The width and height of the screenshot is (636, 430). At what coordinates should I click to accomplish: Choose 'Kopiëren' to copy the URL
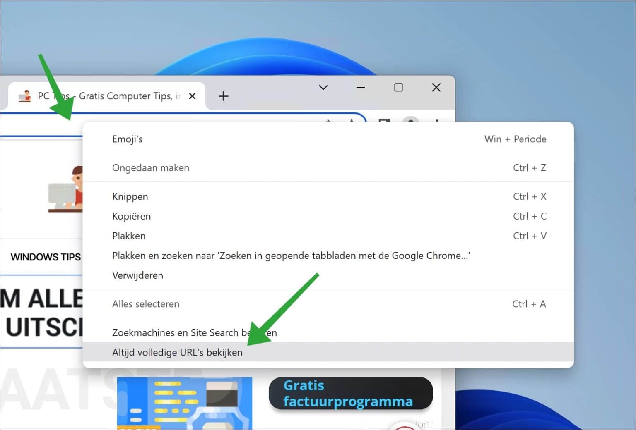pos(131,216)
